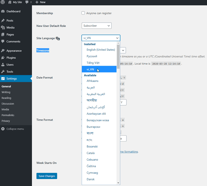Enable the Anyone can register checkbox
Image resolution: width=207 pixels, height=186 pixels.
83,13
